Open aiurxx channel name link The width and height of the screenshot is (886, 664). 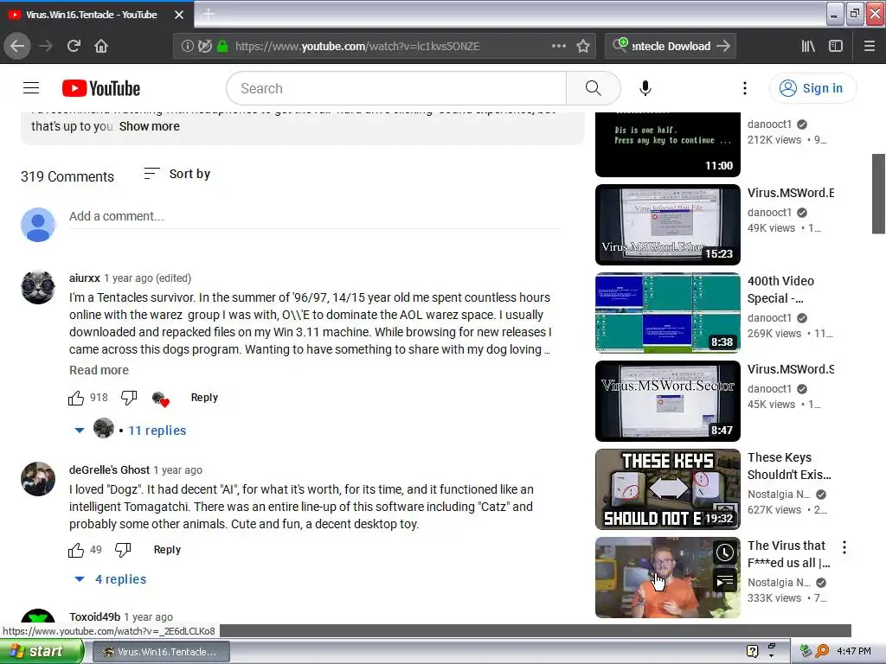click(x=84, y=278)
